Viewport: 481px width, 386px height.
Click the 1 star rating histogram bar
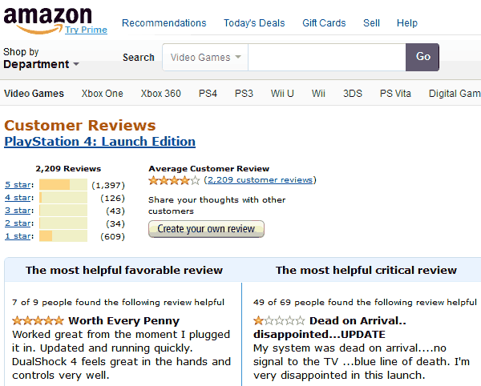(63, 236)
